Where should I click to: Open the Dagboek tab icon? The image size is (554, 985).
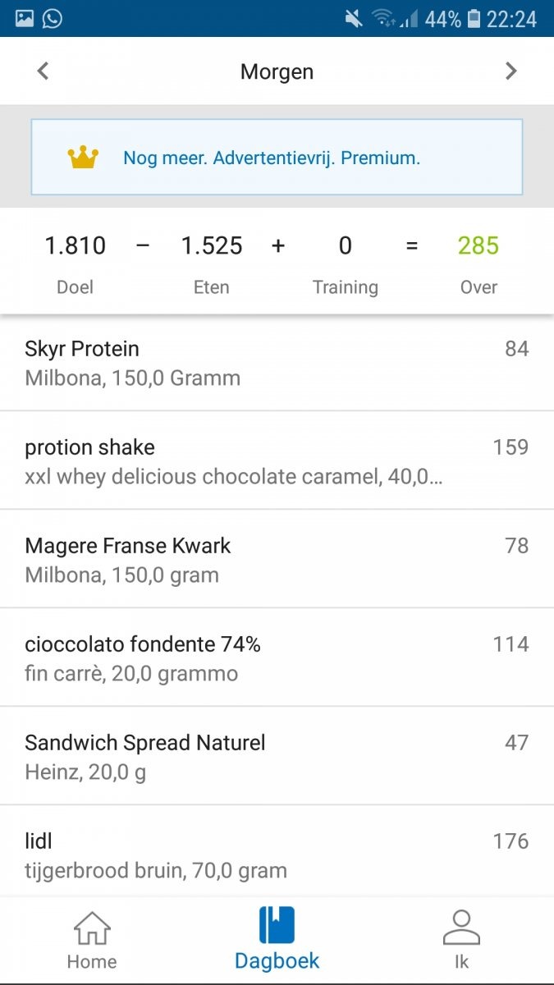(x=277, y=928)
